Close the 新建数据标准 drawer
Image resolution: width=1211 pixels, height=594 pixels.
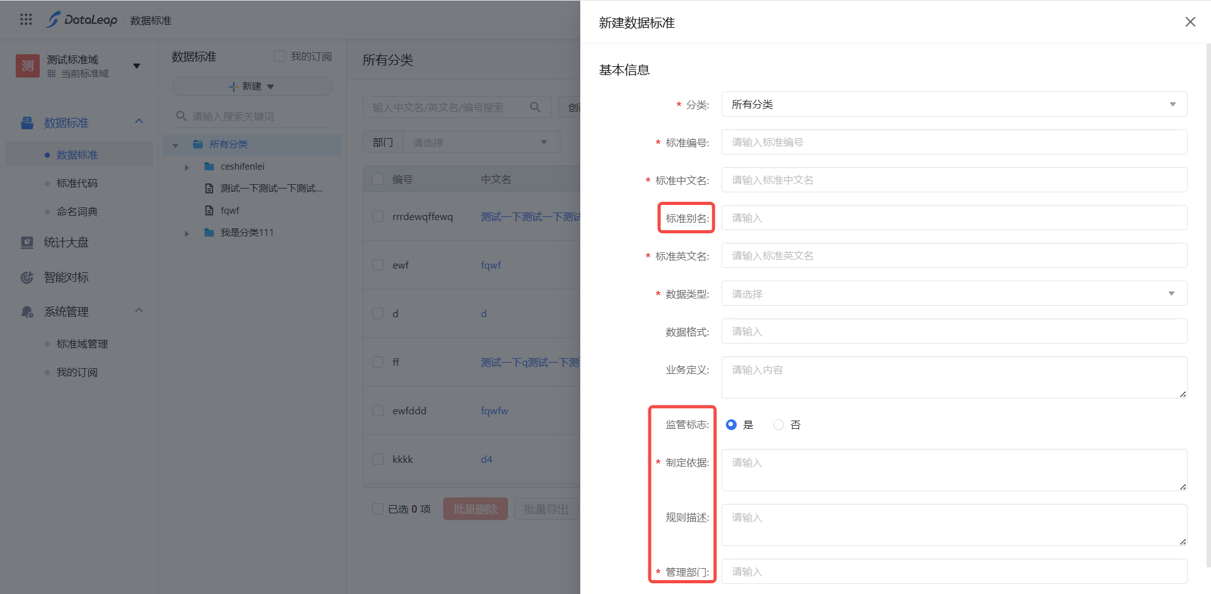1190,22
